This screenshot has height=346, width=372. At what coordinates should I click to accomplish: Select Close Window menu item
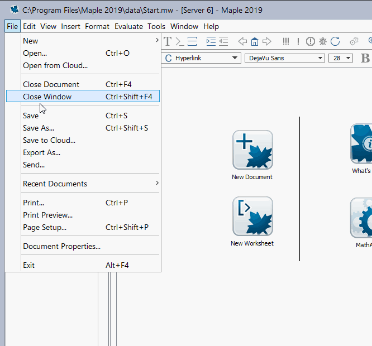[83, 97]
